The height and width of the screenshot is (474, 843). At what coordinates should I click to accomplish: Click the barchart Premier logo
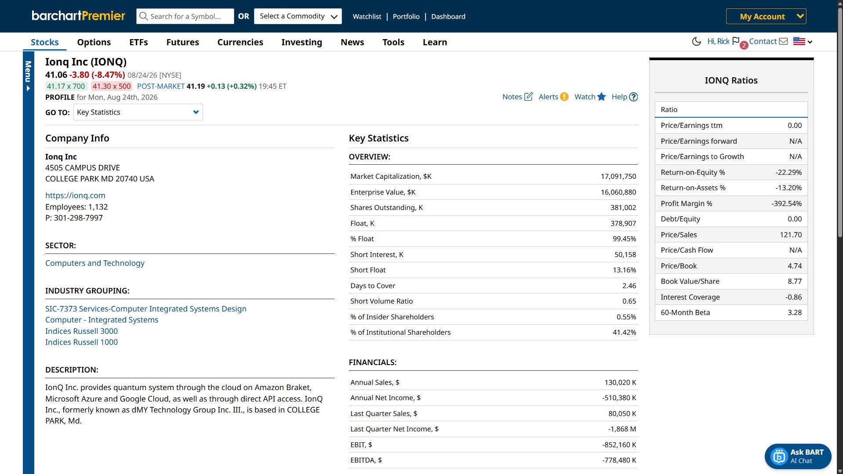point(78,16)
